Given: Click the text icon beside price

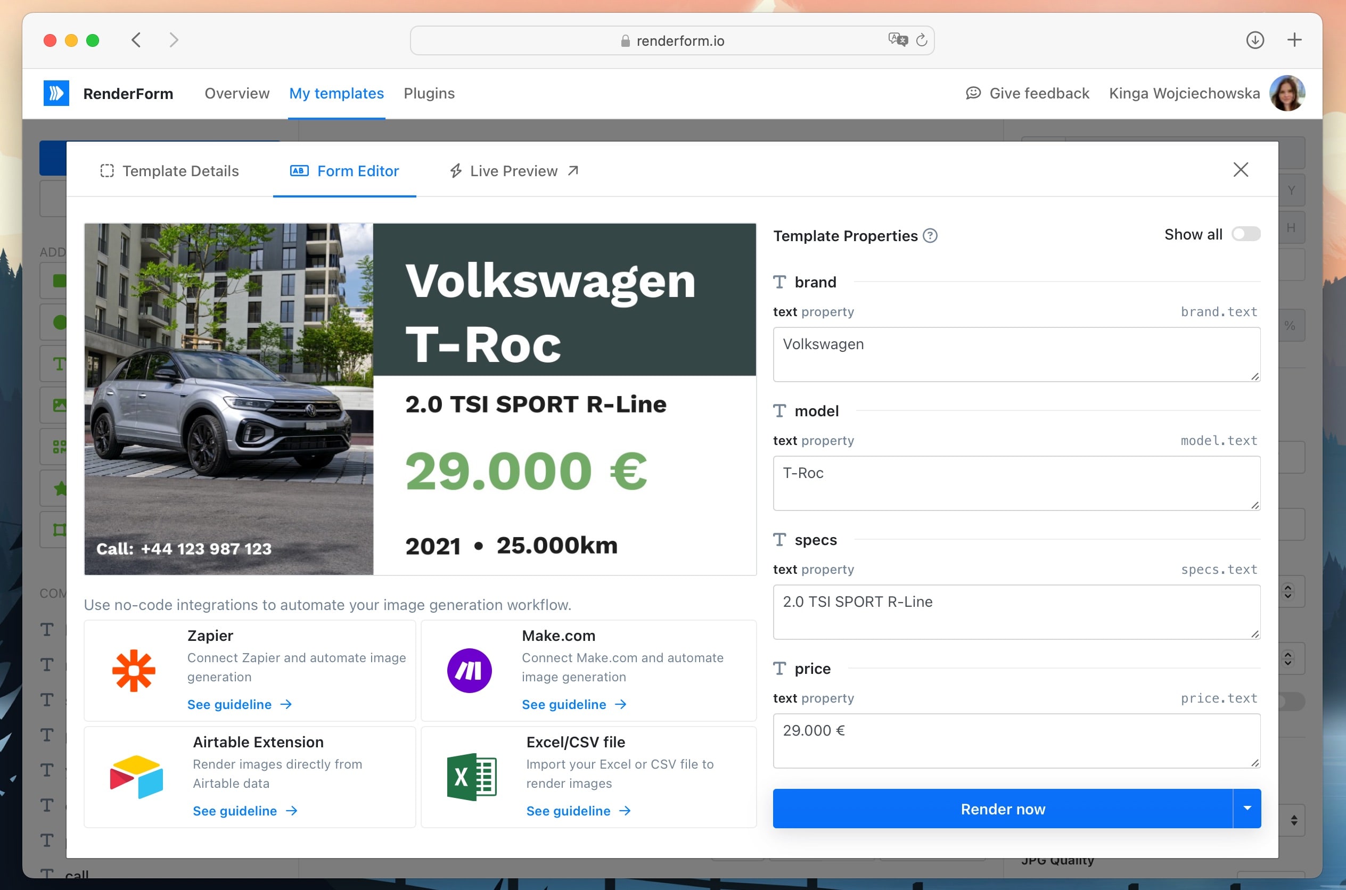Looking at the screenshot, I should [x=779, y=669].
